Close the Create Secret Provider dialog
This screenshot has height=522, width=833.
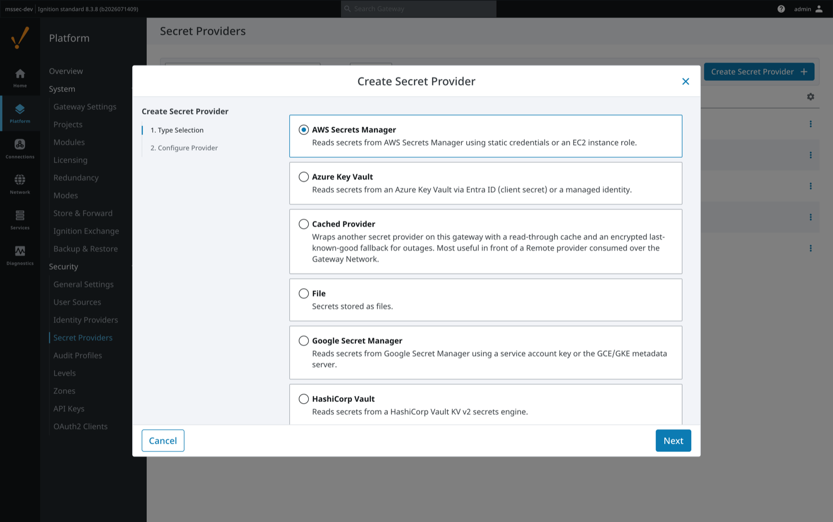686,81
